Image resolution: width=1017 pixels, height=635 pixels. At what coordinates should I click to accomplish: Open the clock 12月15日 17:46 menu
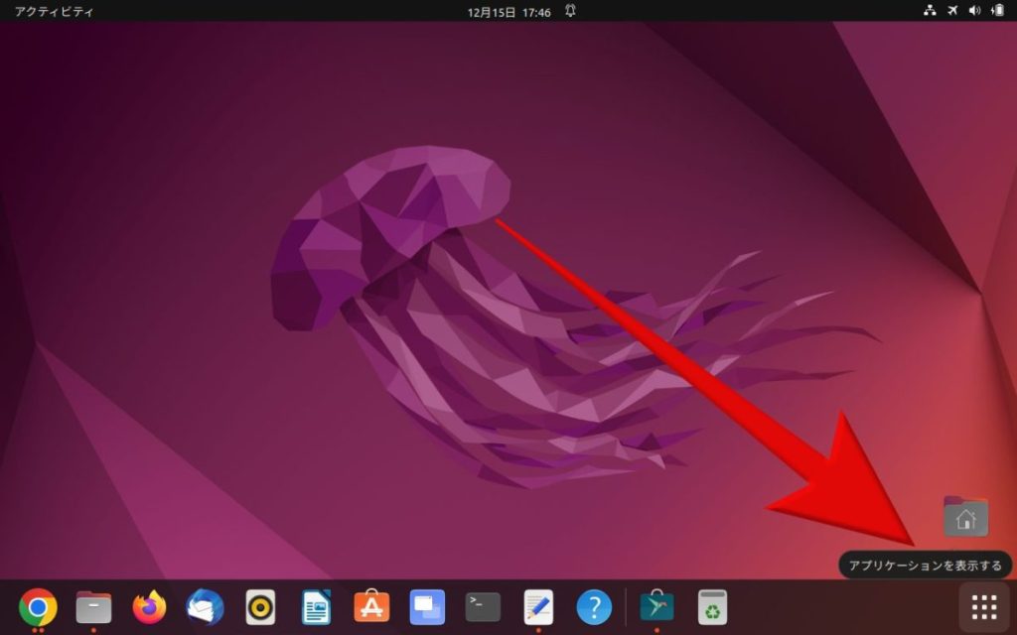[x=509, y=12]
